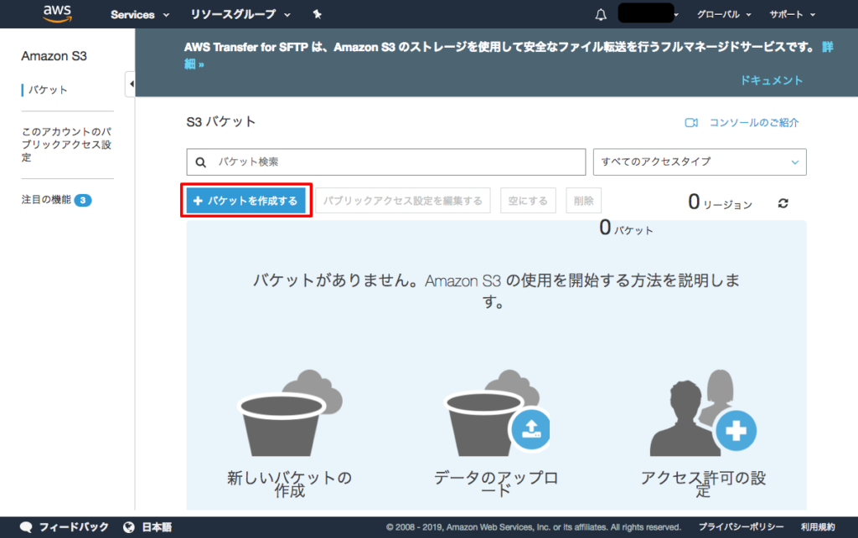
Task: Click the video camera icon beside コンソールのご紹介
Action: click(691, 123)
